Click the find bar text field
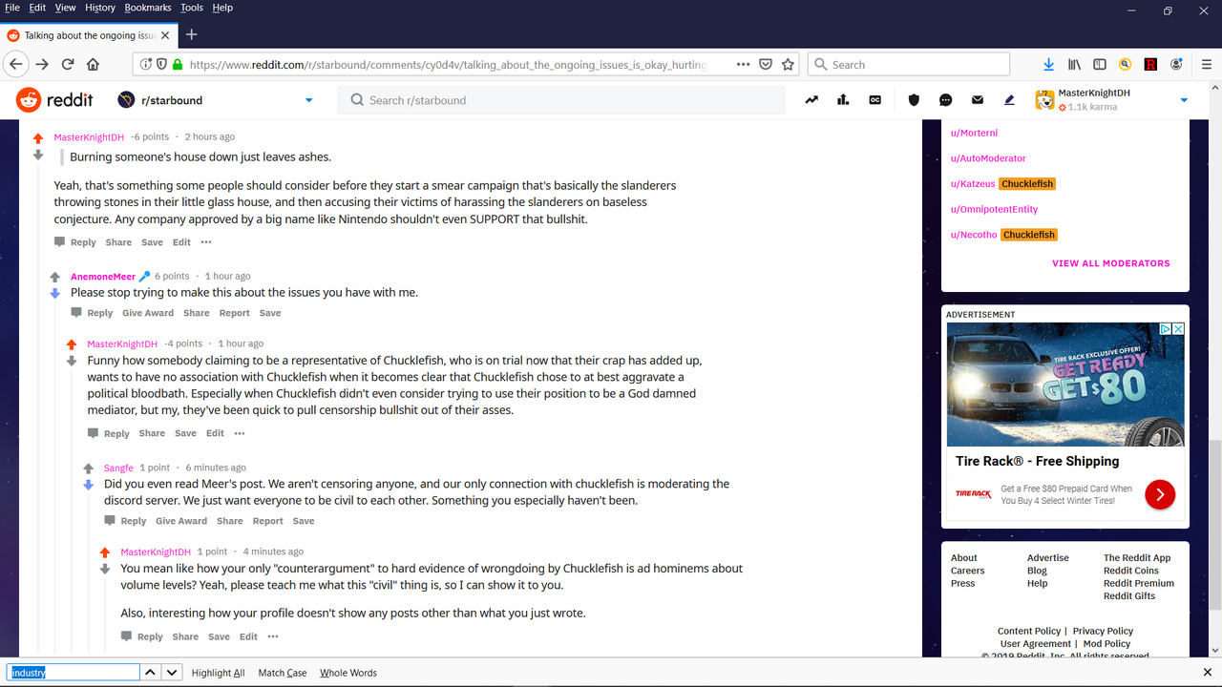 [x=74, y=673]
